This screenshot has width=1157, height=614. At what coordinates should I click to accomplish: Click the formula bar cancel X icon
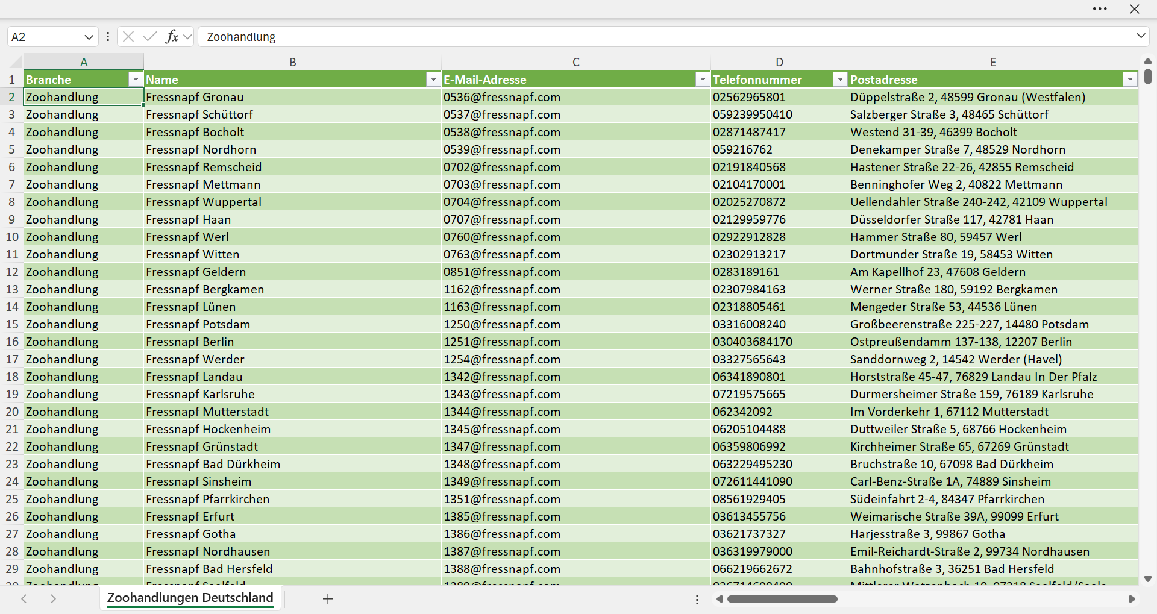tap(128, 37)
